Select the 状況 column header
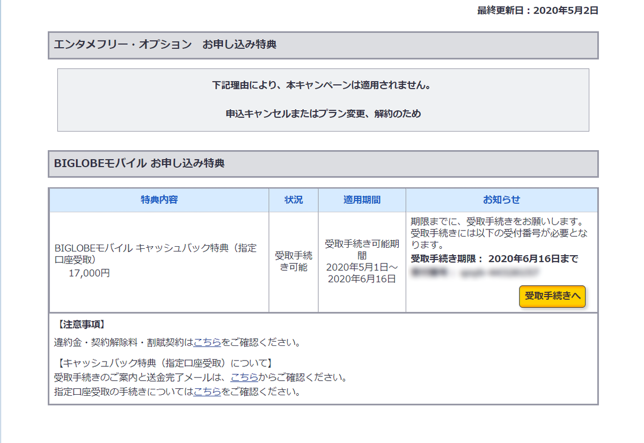This screenshot has height=443, width=644. click(294, 200)
